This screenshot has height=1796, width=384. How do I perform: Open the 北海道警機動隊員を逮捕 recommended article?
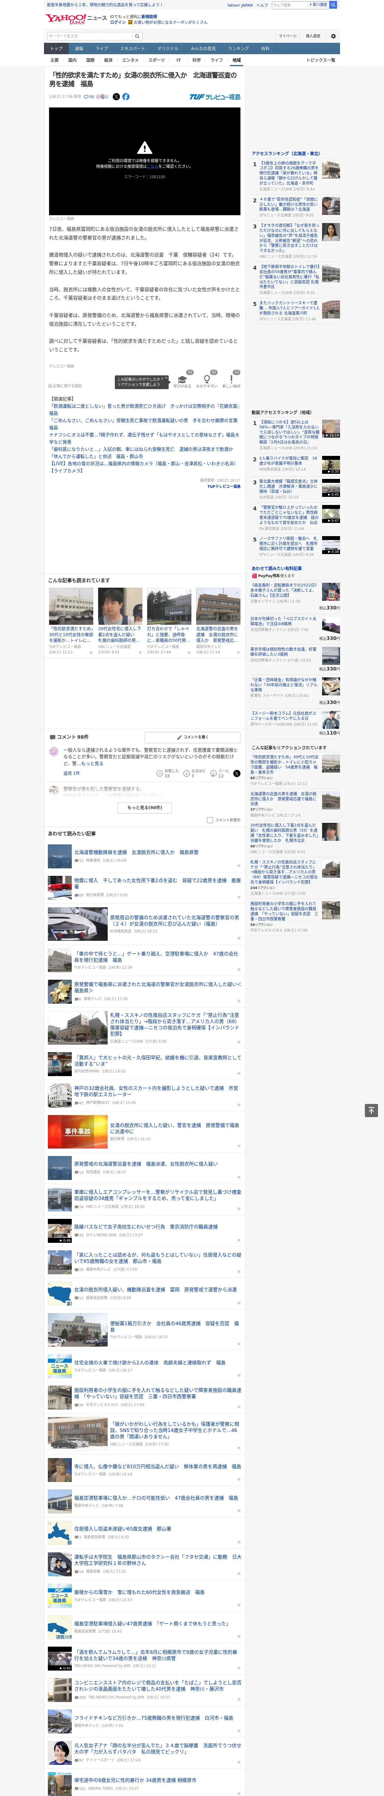[137, 852]
